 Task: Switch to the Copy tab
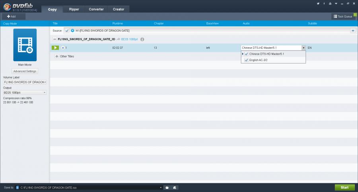pyautogui.click(x=52, y=10)
